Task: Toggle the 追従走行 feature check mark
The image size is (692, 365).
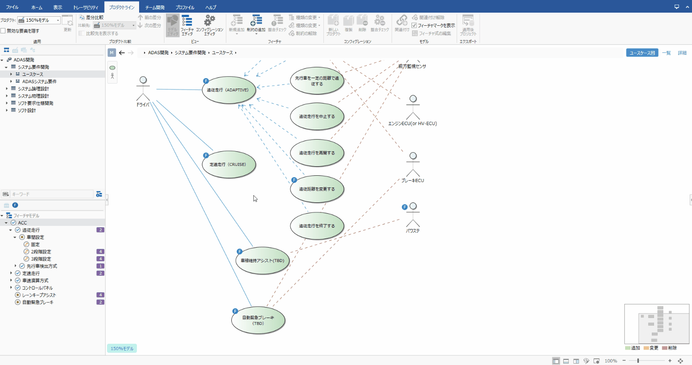Action: pyautogui.click(x=18, y=230)
